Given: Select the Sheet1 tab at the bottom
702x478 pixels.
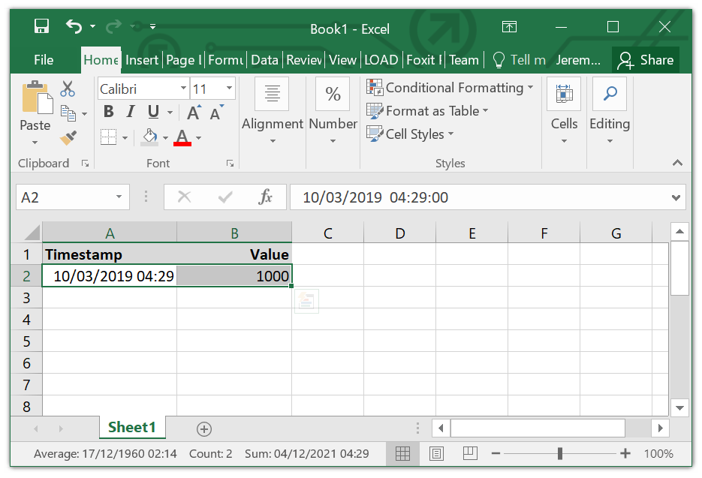Looking at the screenshot, I should coord(132,427).
